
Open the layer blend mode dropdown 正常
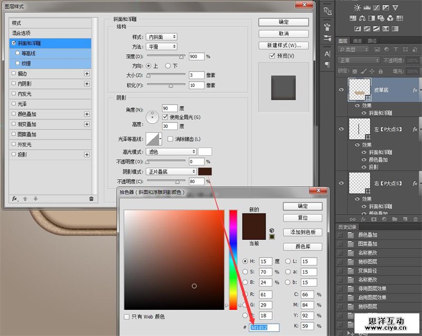click(359, 60)
